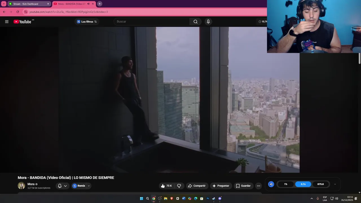Click the video title text
361x203 pixels.
coord(66,178)
